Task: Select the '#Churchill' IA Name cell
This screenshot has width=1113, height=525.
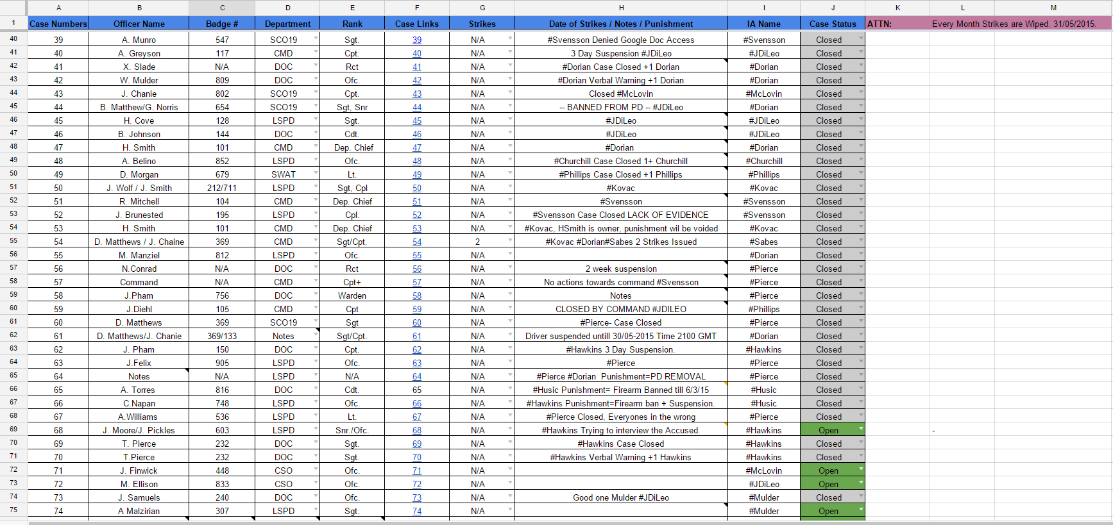Action: coord(764,161)
